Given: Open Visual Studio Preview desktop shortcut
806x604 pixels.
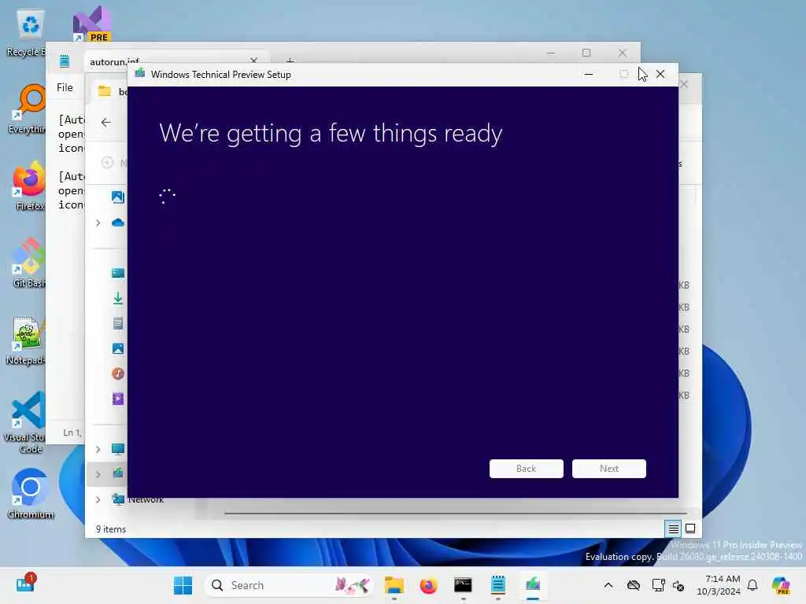Looking at the screenshot, I should point(92,24).
